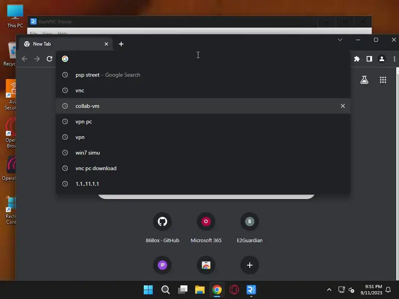
Task: Open Opera from taskbar
Action: (234, 290)
